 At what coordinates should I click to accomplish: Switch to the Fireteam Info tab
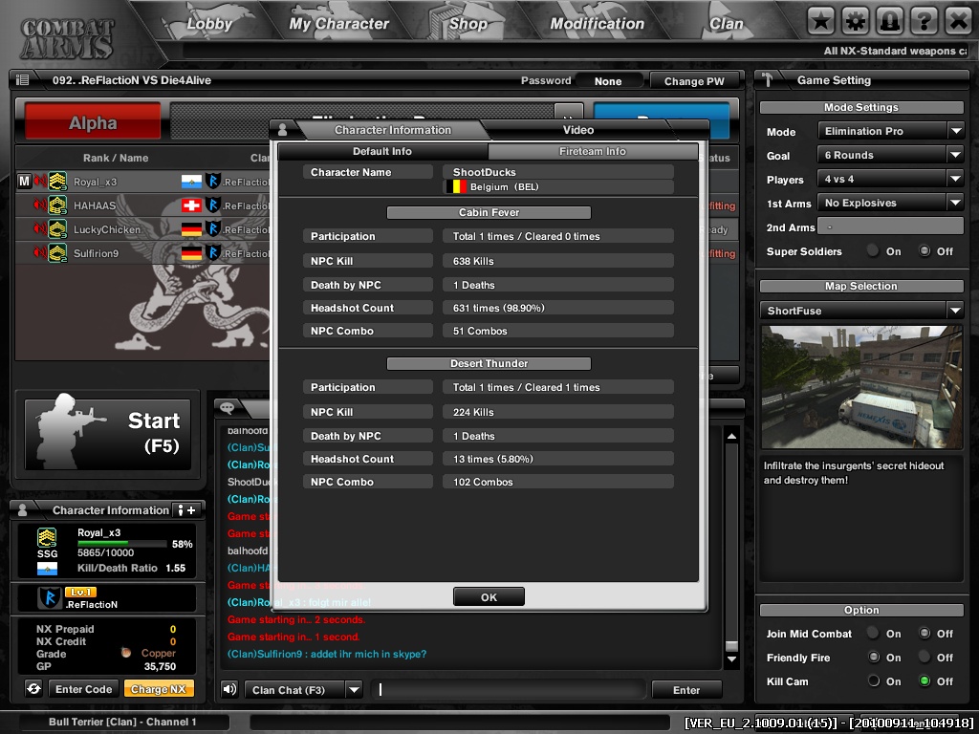coord(593,151)
